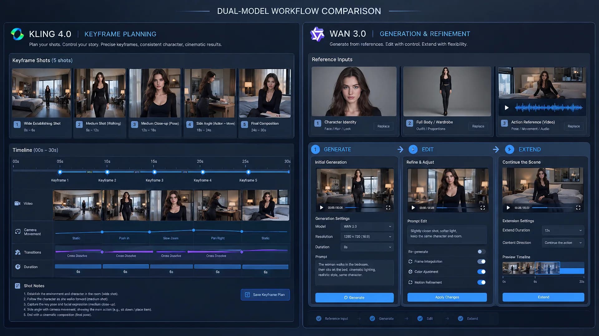The height and width of the screenshot is (336, 599).
Task: Click the Generate checkmark step icon in footer
Action: [372, 319]
